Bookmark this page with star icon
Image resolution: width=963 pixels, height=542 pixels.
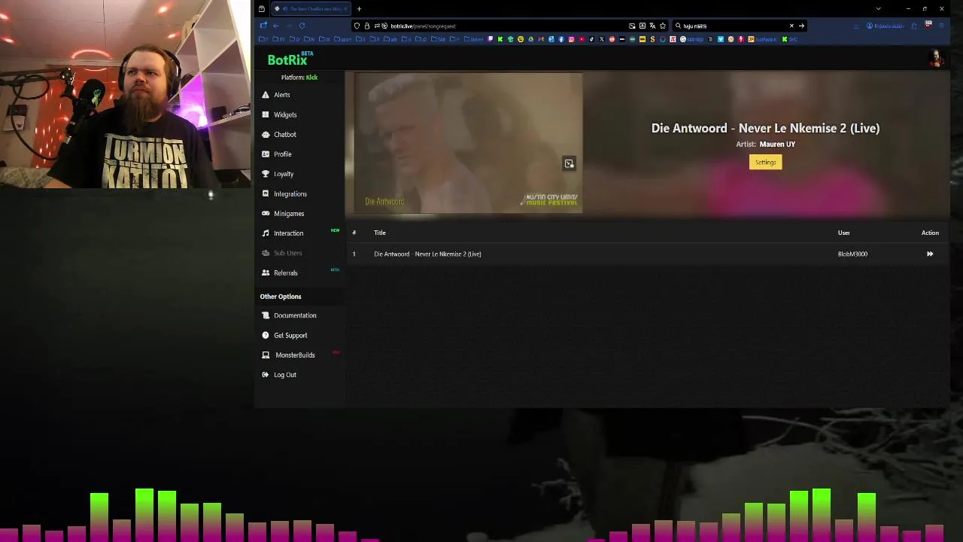(662, 26)
